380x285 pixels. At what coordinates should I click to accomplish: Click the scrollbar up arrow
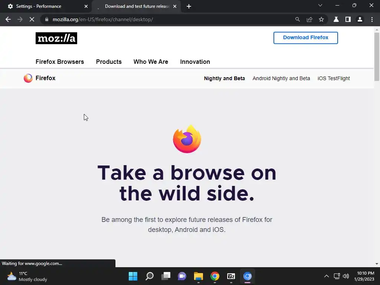(x=377, y=30)
